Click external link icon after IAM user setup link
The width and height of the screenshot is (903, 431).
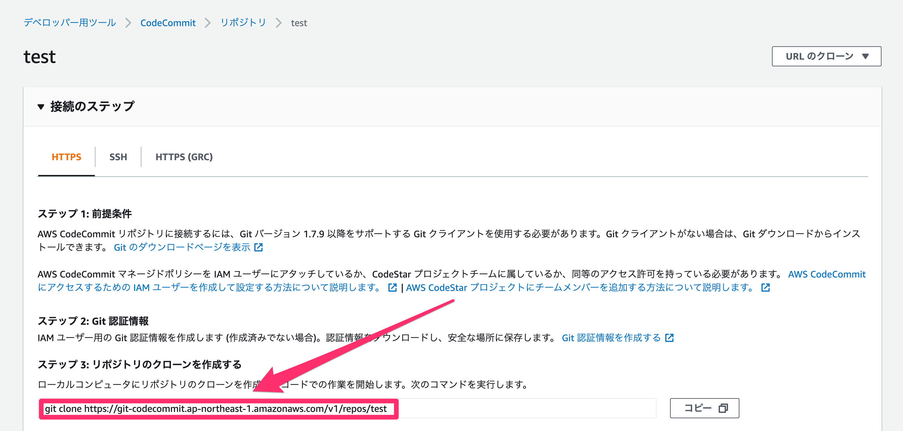point(392,288)
